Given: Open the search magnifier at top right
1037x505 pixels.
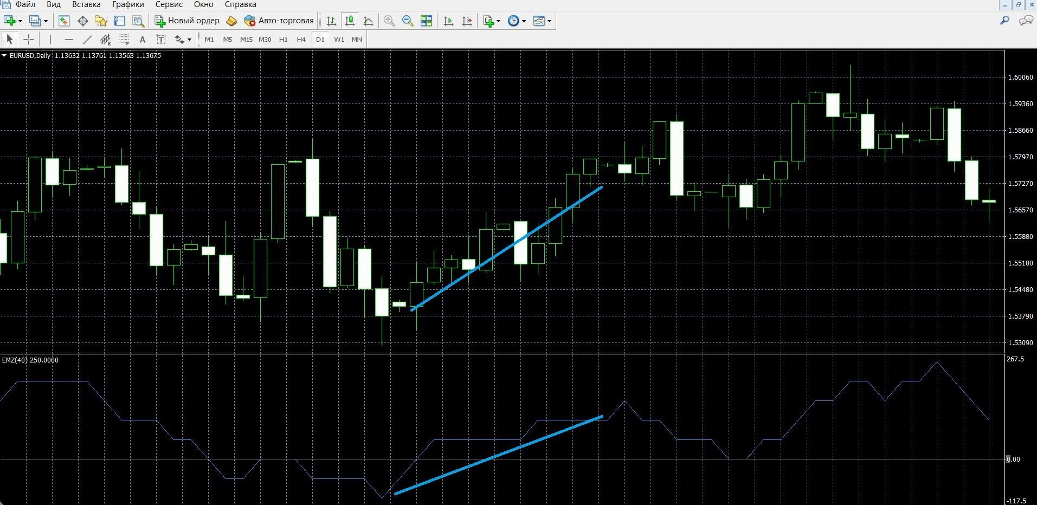Looking at the screenshot, I should [1004, 21].
